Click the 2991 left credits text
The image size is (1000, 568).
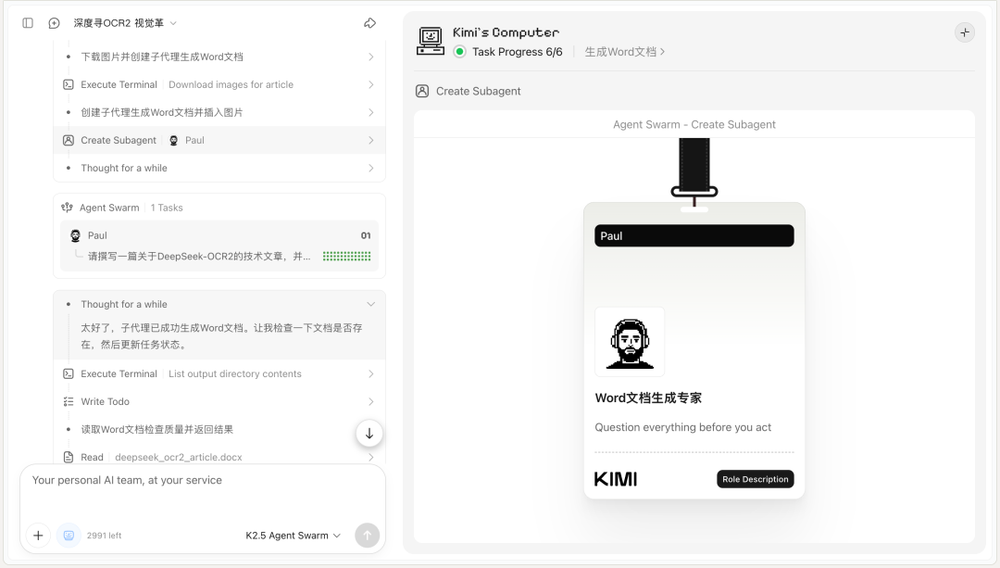(104, 536)
